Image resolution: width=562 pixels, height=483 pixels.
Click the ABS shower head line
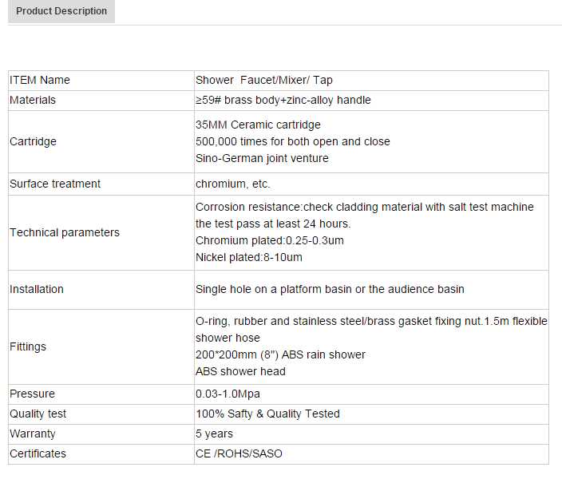pyautogui.click(x=240, y=371)
